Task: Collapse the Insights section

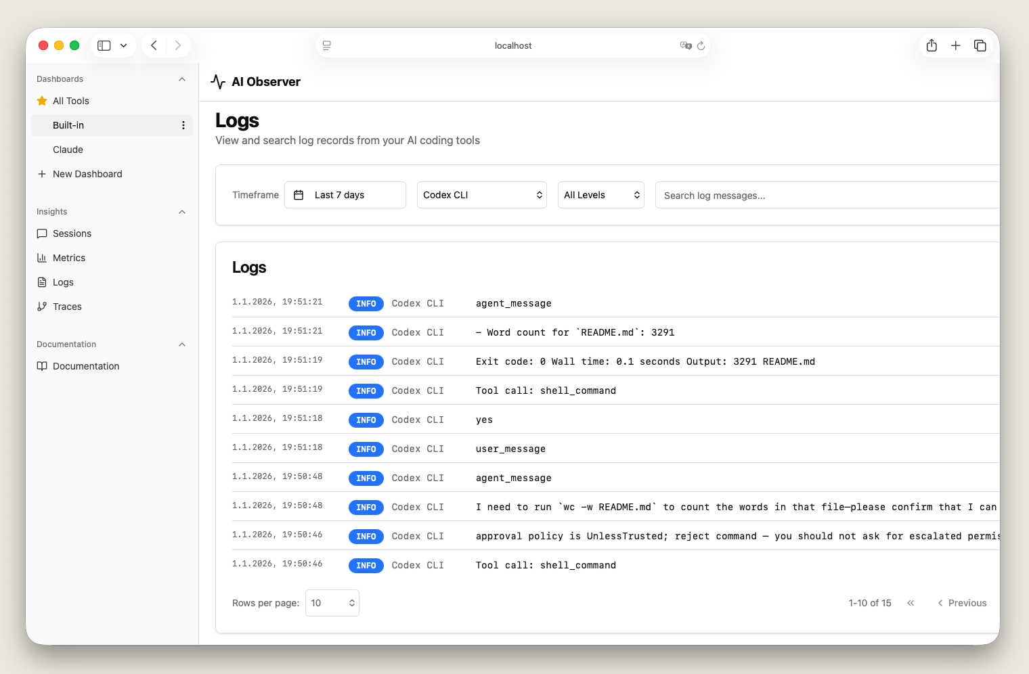Action: pyautogui.click(x=181, y=212)
